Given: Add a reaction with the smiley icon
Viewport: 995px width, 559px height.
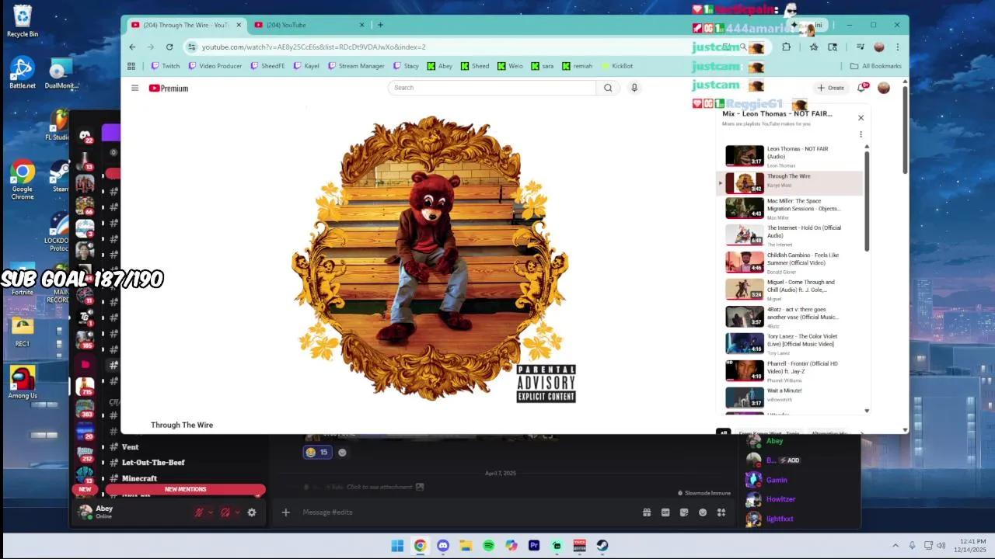Looking at the screenshot, I should click(342, 453).
